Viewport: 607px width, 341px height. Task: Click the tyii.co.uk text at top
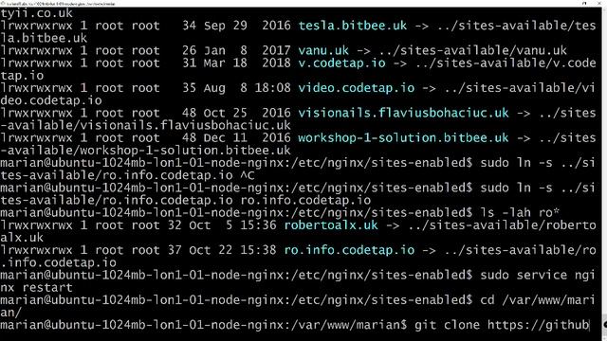pyautogui.click(x=36, y=13)
